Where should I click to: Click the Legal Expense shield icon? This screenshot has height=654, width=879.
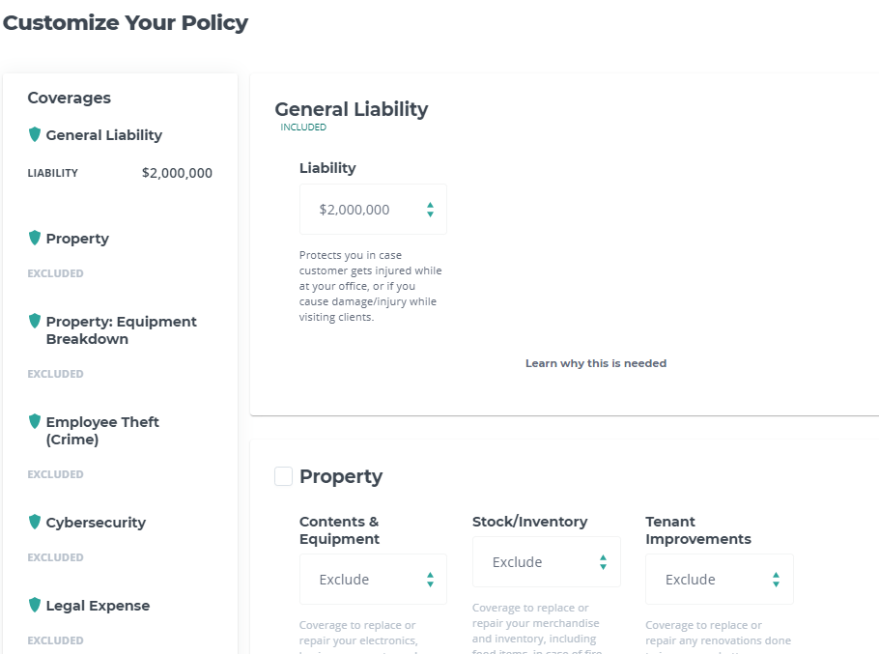pos(35,606)
